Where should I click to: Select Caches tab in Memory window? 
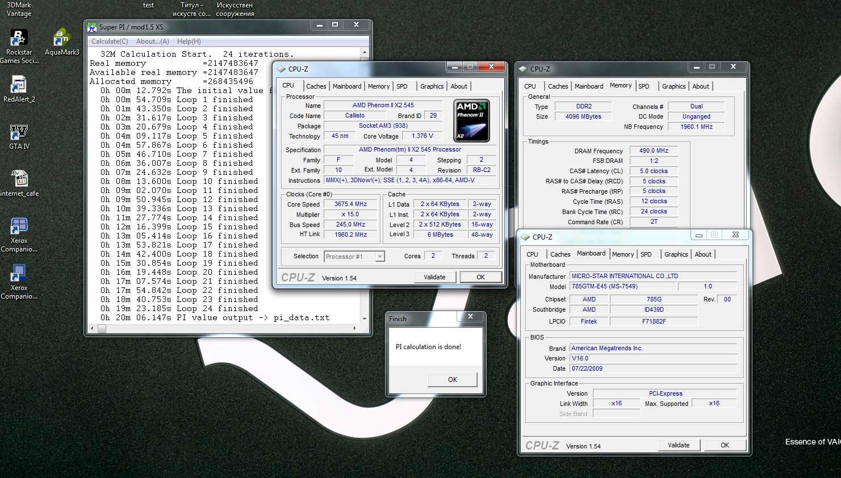coord(558,86)
